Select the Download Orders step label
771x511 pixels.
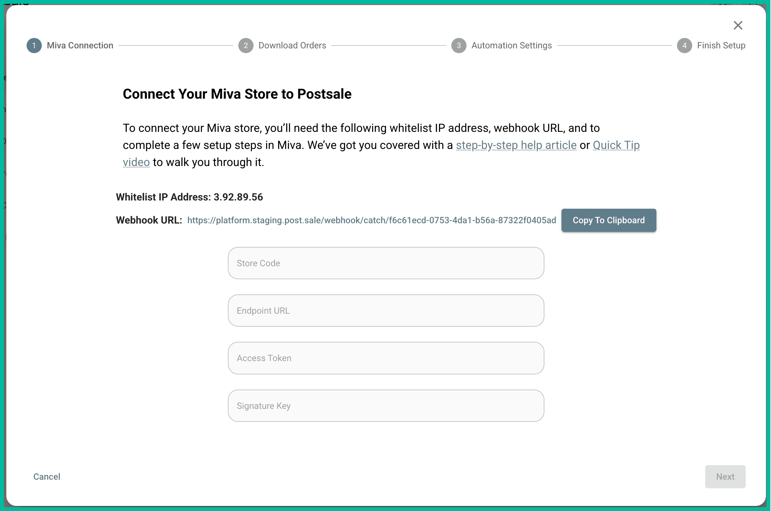292,45
